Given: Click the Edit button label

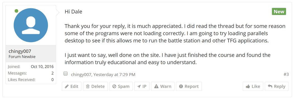Looking at the screenshot, I should tap(74, 86).
